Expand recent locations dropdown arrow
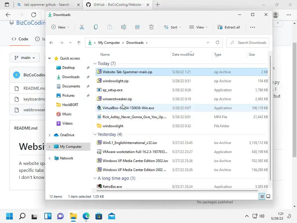 (x=70, y=43)
